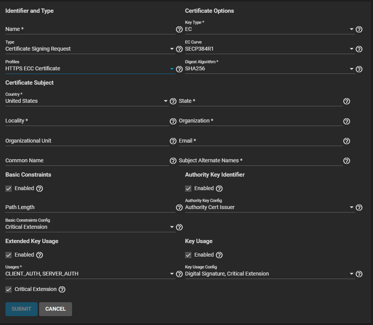Show help for Key Usage Config

359,274
